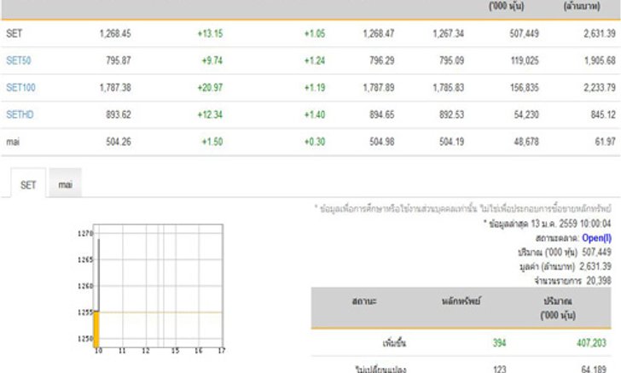Click the หลักทรัพย์ column header
Screen dimensions: 621x373
coord(461,301)
